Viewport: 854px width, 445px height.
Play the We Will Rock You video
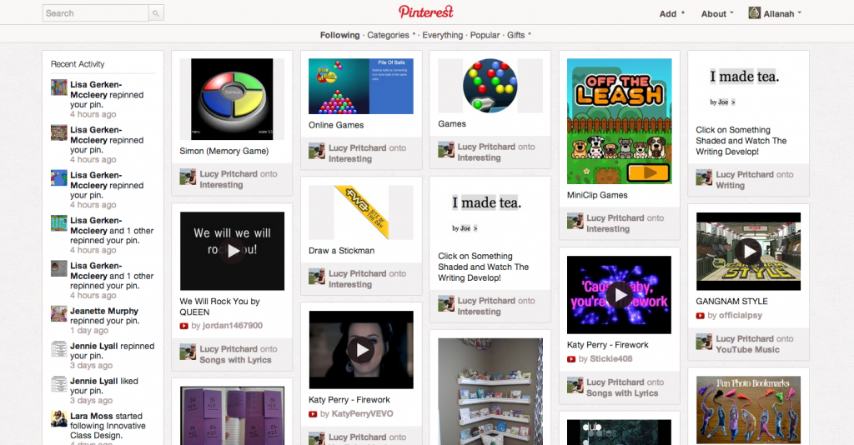(x=233, y=251)
